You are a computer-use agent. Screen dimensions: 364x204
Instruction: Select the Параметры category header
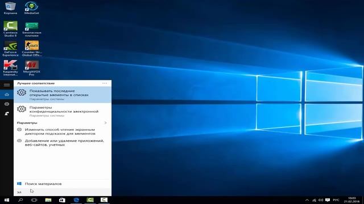pyautogui.click(x=27, y=123)
